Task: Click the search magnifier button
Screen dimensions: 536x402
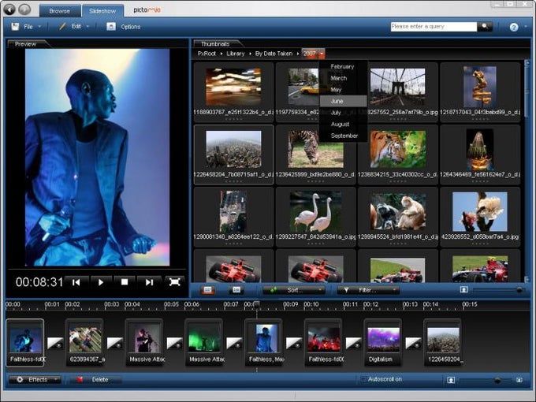Action: 485,27
